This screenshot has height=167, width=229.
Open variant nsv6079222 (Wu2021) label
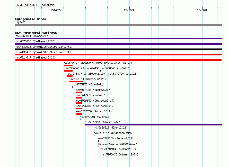point(119,63)
